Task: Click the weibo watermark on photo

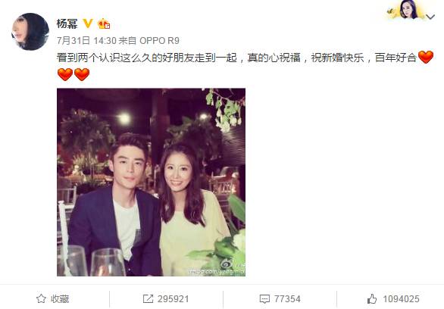Action: [218, 268]
